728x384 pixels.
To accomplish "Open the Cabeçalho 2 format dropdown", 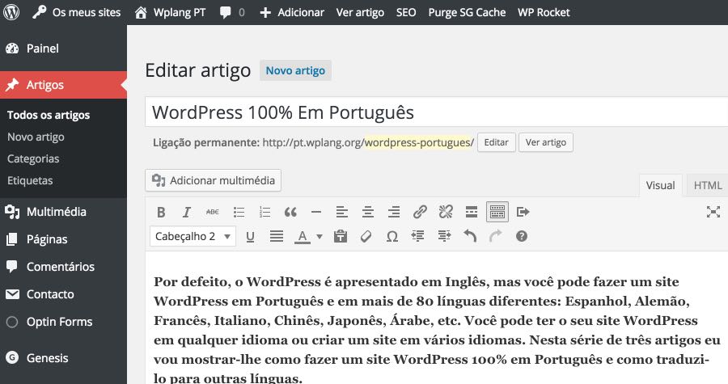I will 193,236.
